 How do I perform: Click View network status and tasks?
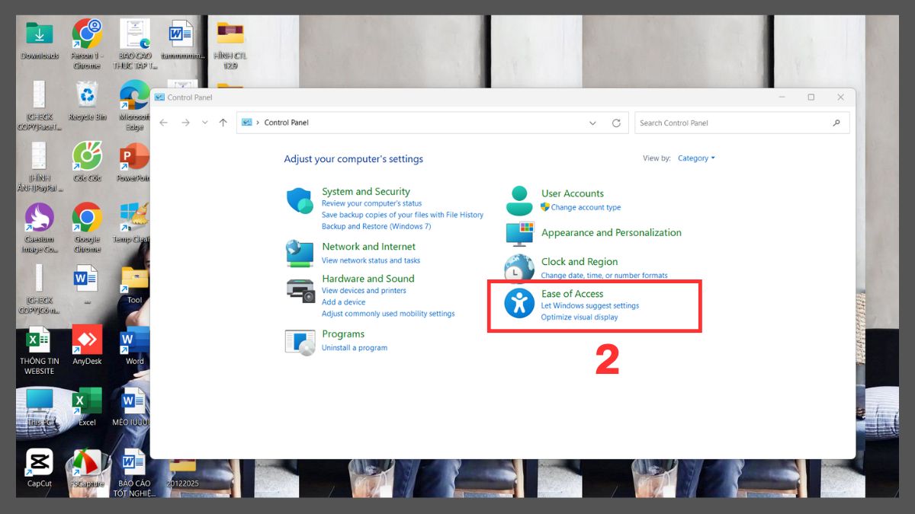click(x=371, y=260)
